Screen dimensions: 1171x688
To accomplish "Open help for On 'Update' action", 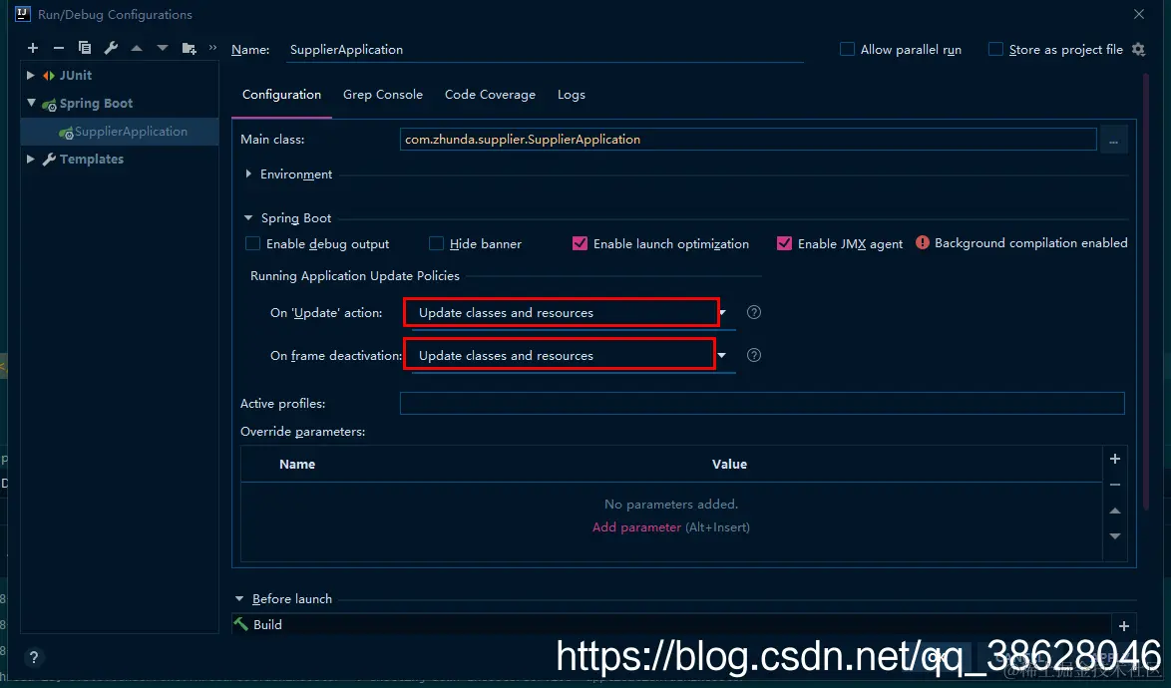I will [754, 313].
